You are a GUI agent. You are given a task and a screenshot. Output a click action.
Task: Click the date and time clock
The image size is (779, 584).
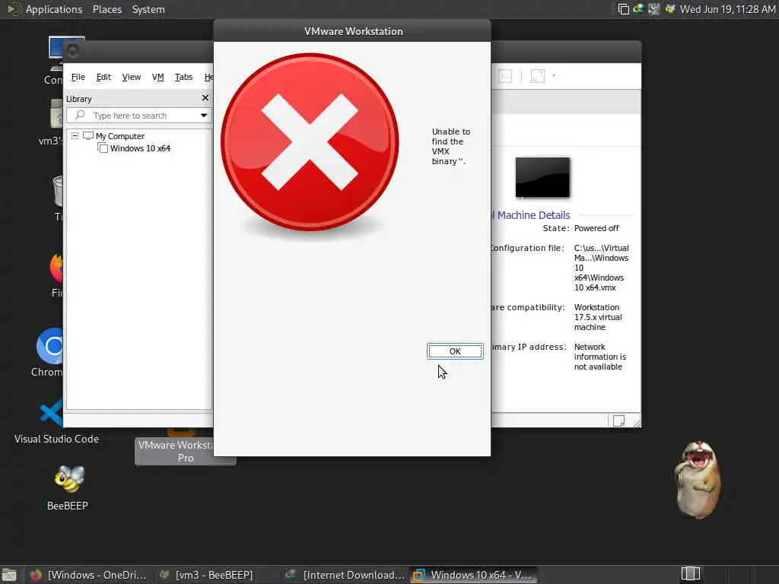(728, 9)
